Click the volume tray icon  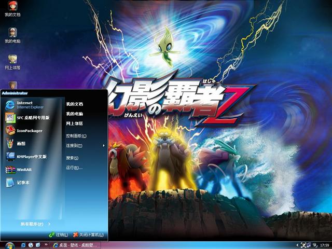[315, 245]
